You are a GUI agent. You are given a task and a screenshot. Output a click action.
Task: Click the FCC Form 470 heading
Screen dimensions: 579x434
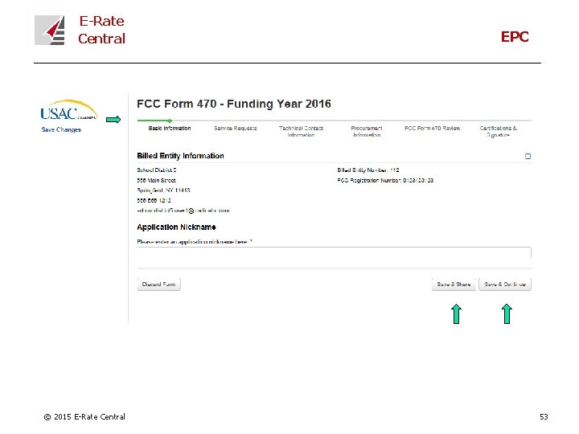pyautogui.click(x=234, y=104)
